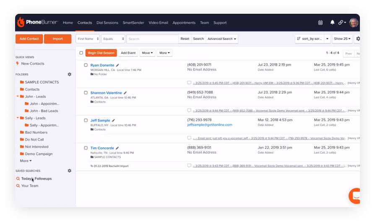Check the Shannon Valentine checkbox
The image size is (375, 221).
(x=86, y=93)
